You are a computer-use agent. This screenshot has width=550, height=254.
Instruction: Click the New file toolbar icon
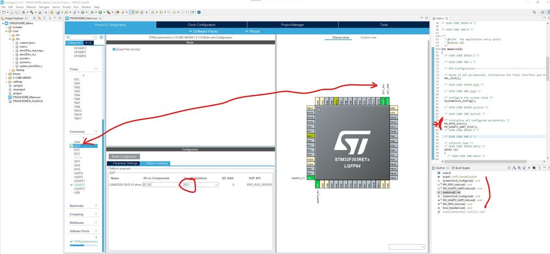point(3,12)
